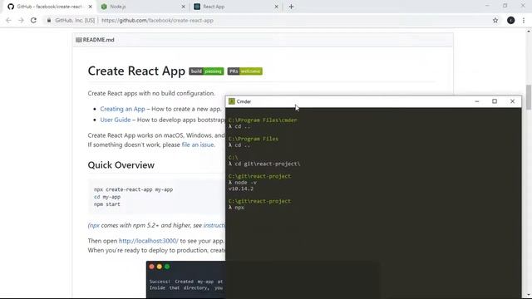The image size is (532, 299).
Task: Select the GitHub facebook/create-react-app tab
Action: [x=50, y=7]
